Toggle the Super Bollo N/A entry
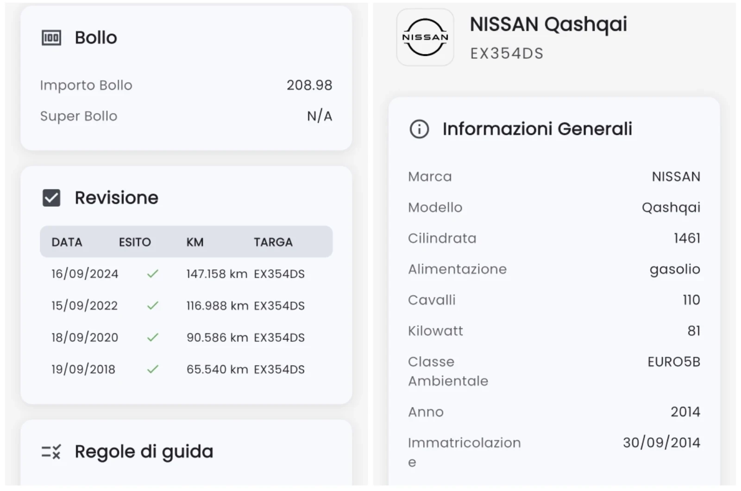Viewport: 741px width, 491px height. [x=320, y=116]
